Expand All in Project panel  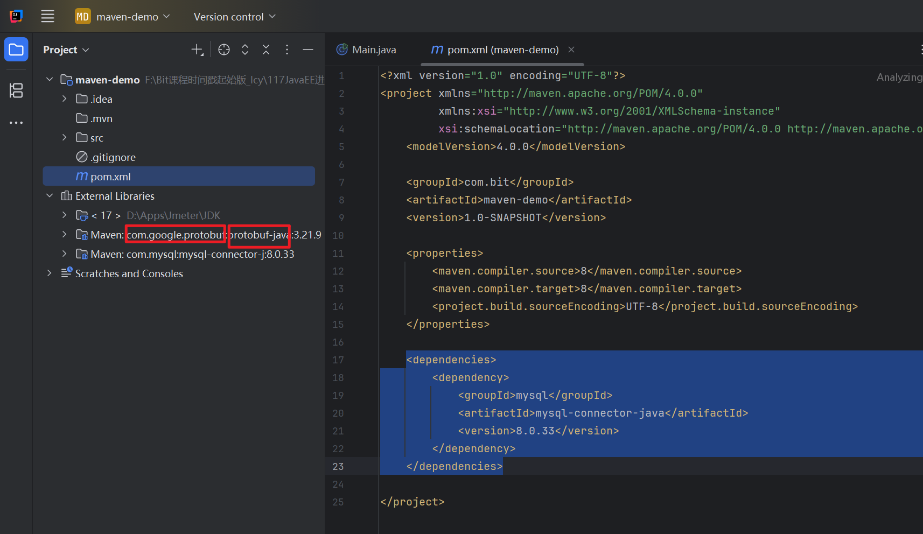(245, 50)
